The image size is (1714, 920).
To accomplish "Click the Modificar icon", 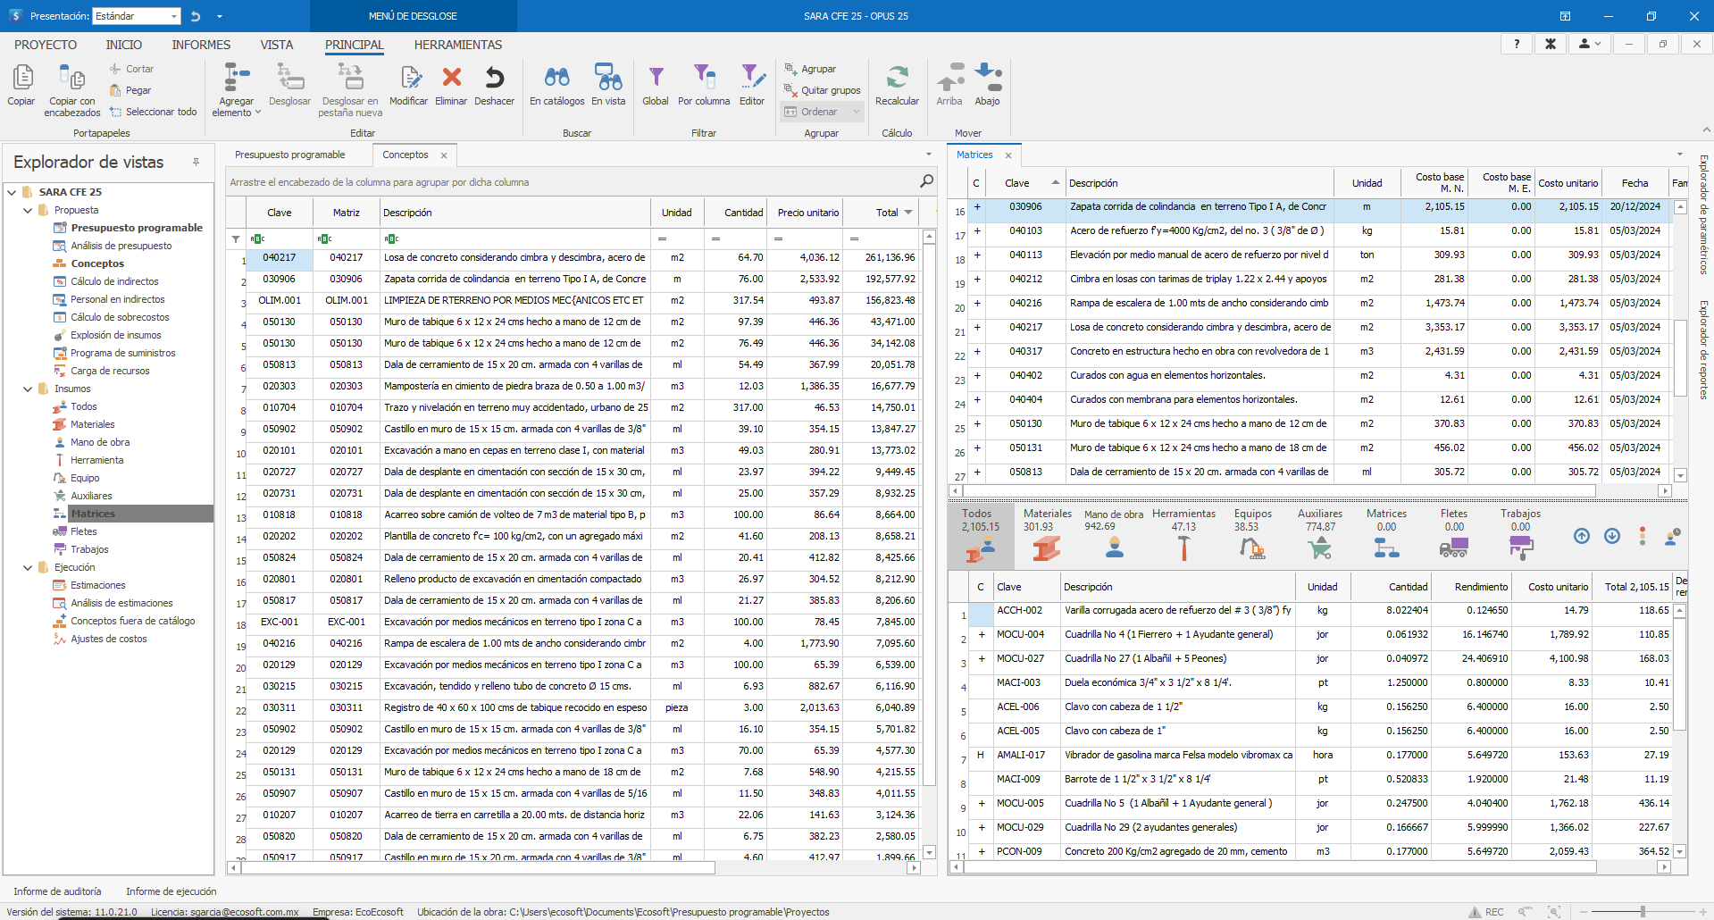I will (x=409, y=79).
